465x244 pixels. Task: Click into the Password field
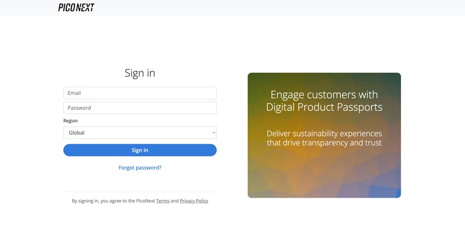139,108
